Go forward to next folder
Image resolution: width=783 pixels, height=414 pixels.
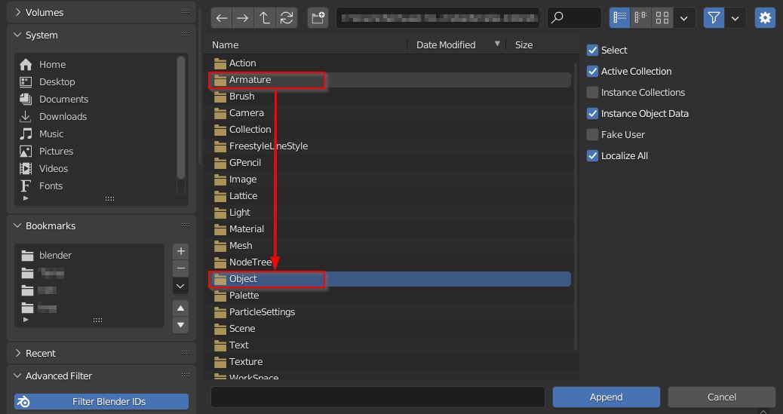[243, 19]
